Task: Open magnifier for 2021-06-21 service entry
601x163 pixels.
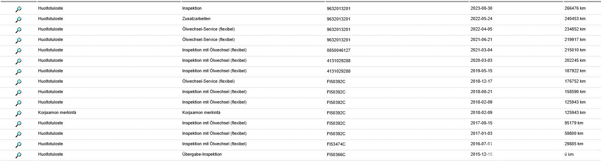Action: coord(19,41)
